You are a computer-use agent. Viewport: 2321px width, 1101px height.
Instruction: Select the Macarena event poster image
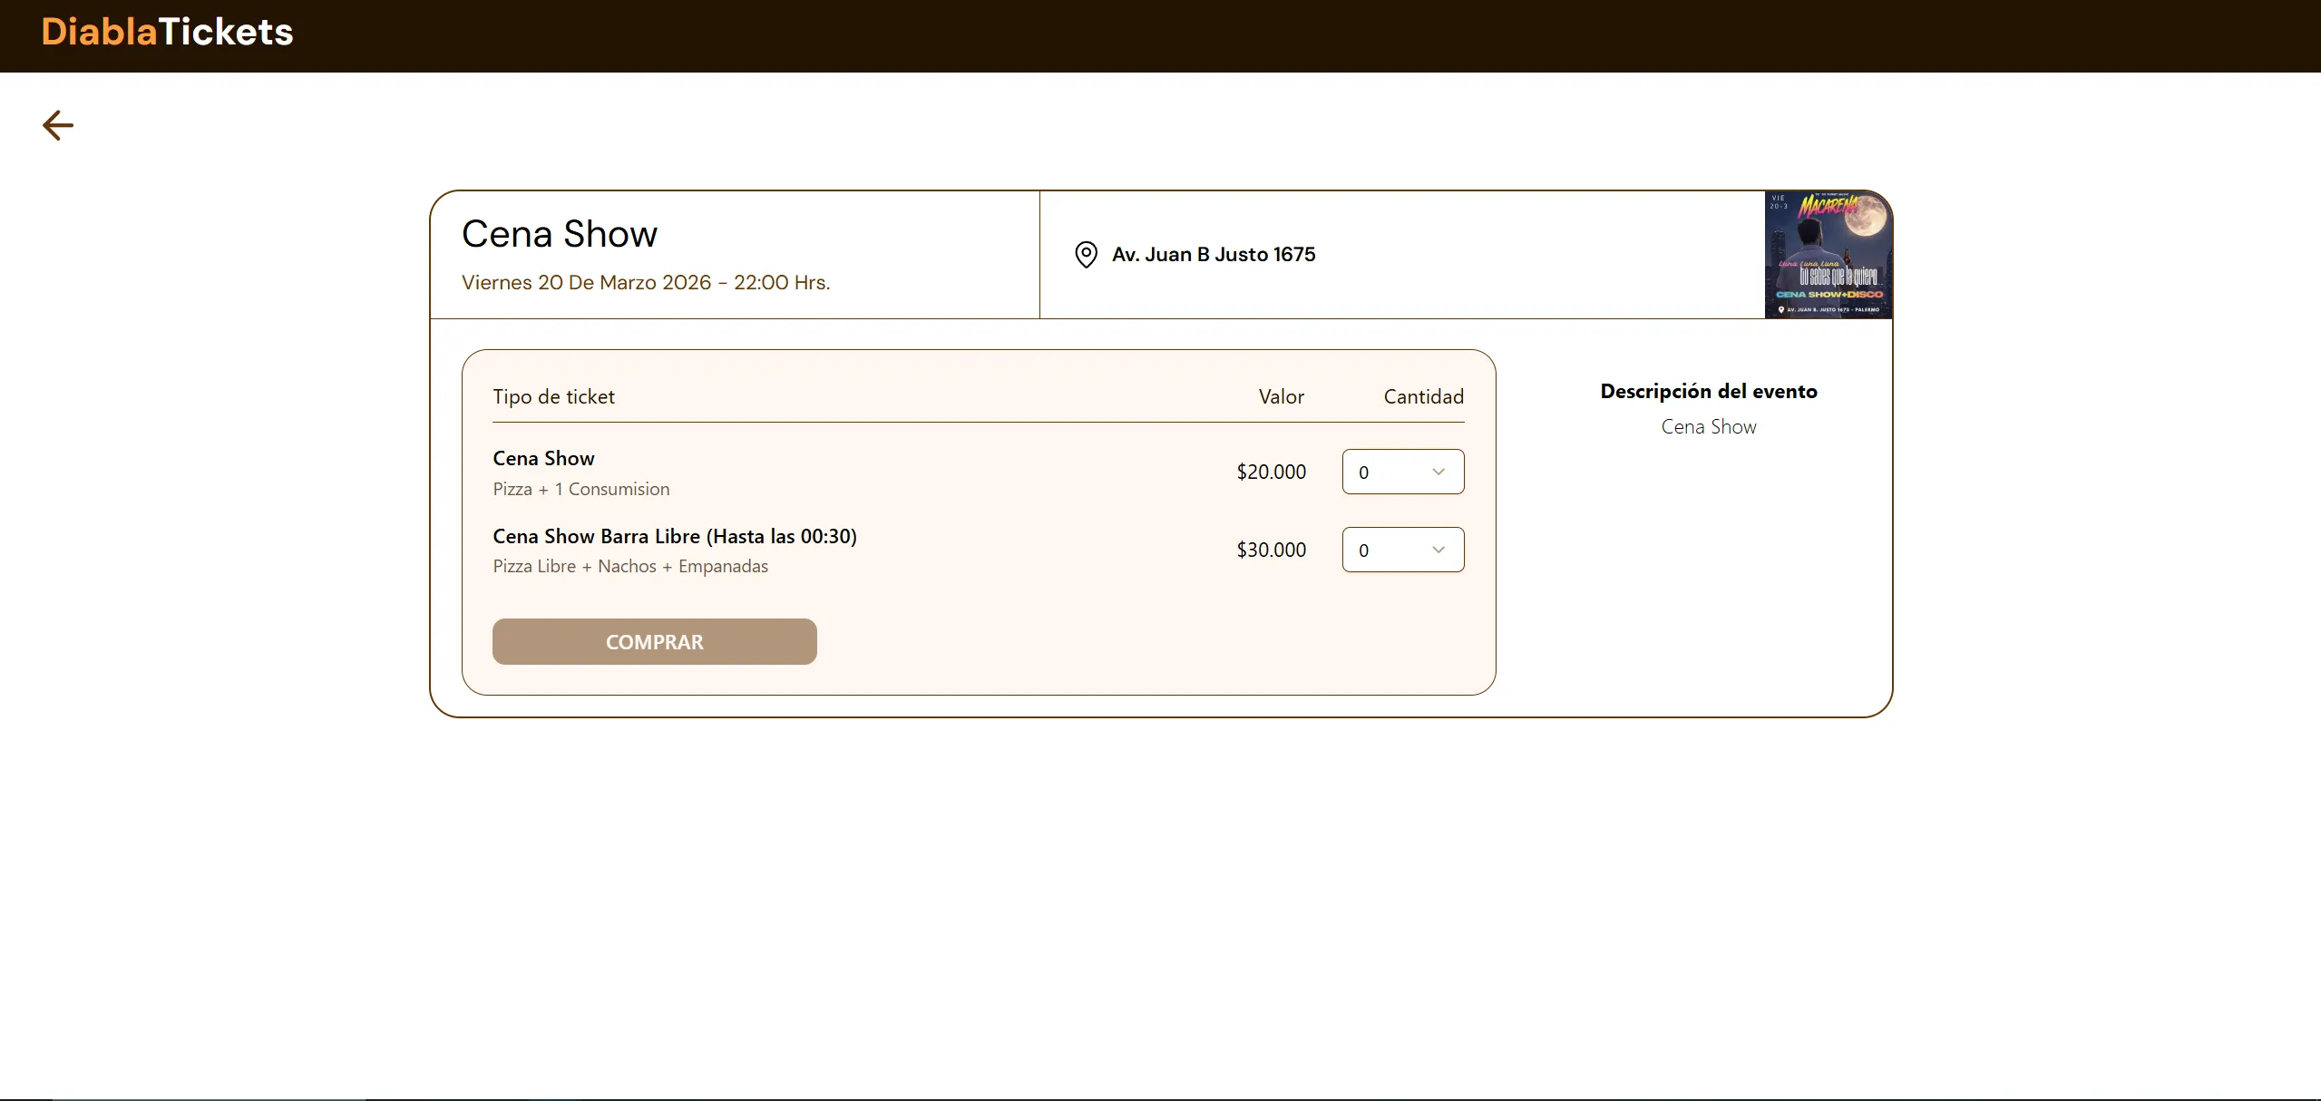point(1828,255)
